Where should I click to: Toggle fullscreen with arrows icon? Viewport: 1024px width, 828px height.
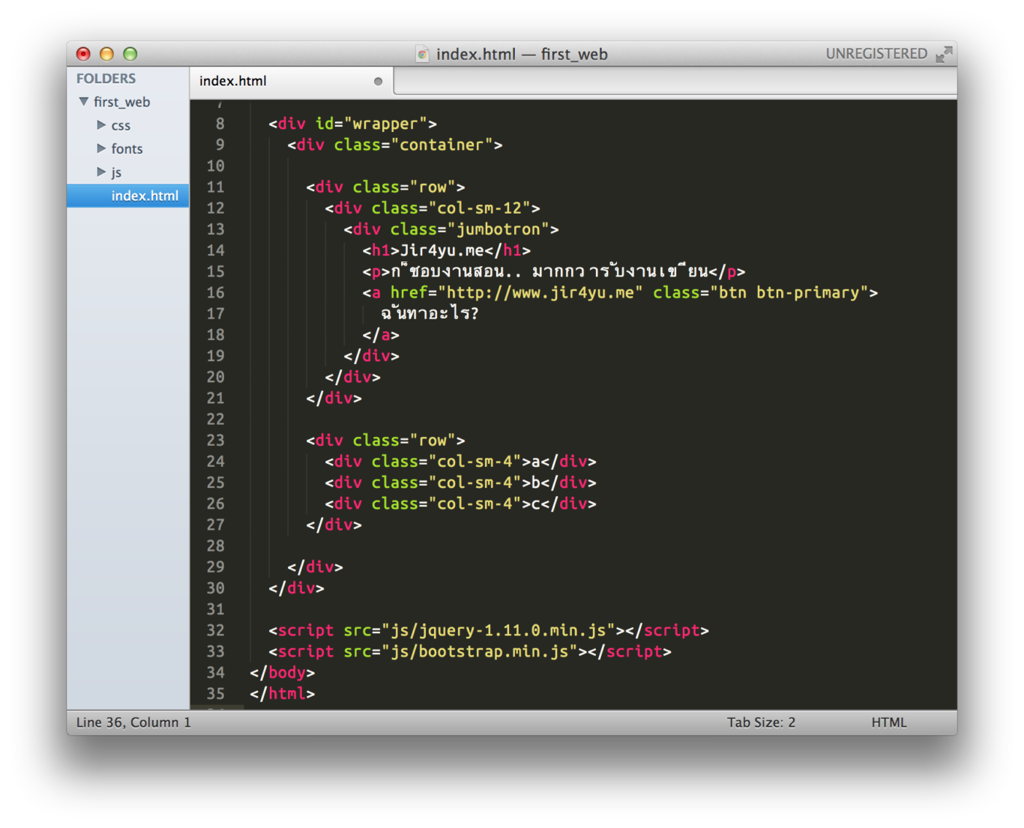point(944,54)
